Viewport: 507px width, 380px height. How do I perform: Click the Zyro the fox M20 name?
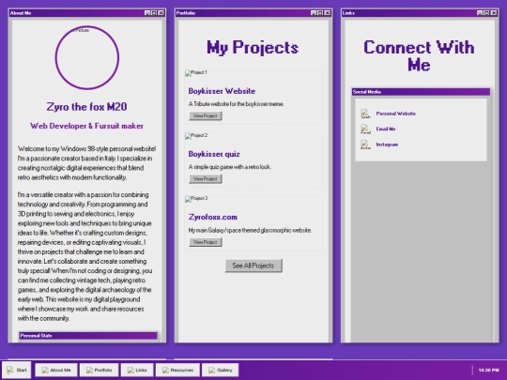click(x=87, y=107)
